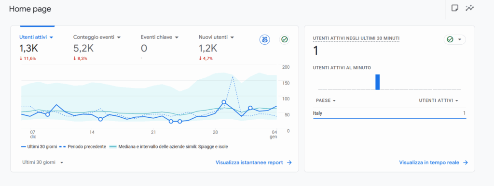
Task: Expand the Utenti attivi metric dropdown arrow
Action: click(x=51, y=37)
